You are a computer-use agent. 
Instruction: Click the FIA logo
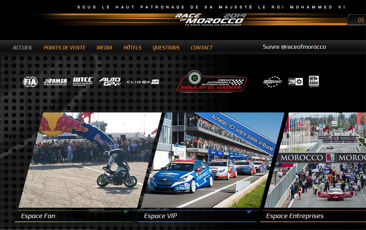coord(30,82)
